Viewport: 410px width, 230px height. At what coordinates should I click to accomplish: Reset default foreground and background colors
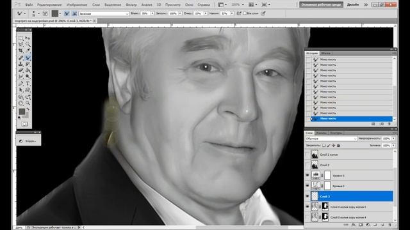19,118
